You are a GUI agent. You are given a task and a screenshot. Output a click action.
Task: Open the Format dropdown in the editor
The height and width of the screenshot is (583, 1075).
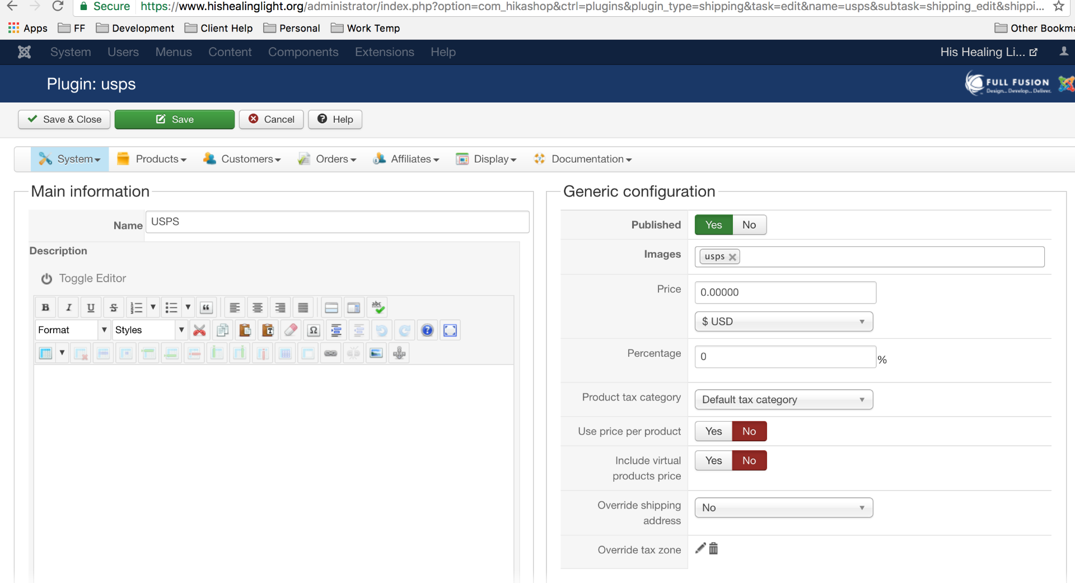tap(73, 330)
